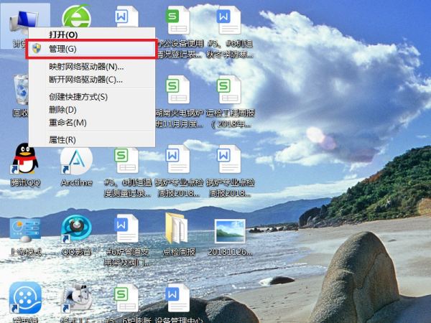Select the 20181126 image thumbnail

click(x=230, y=231)
